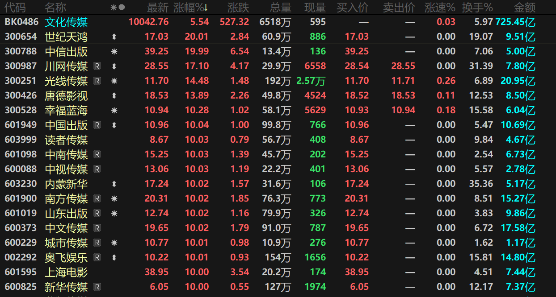Sort the list by 最新 column header
Viewport: 556px width, 297px height.
coord(158,8)
